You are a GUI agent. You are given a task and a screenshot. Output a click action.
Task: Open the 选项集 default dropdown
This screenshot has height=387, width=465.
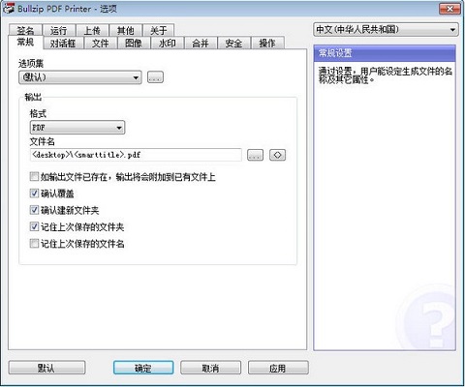(x=80, y=77)
